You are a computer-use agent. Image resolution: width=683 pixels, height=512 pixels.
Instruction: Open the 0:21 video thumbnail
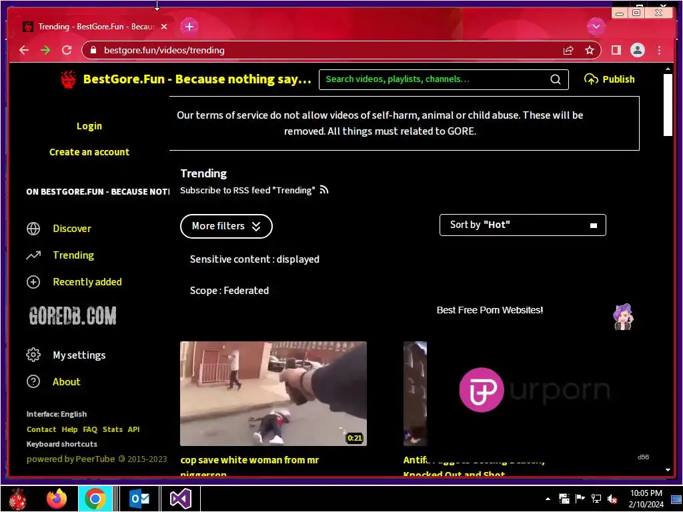tap(273, 393)
